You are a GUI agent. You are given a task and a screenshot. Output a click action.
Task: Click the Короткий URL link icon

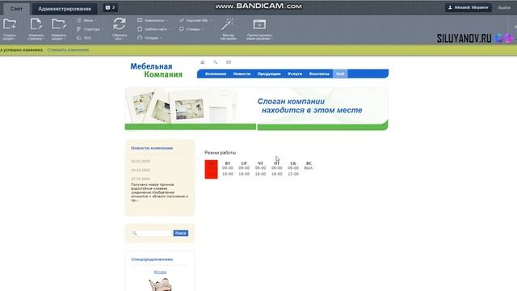click(182, 20)
